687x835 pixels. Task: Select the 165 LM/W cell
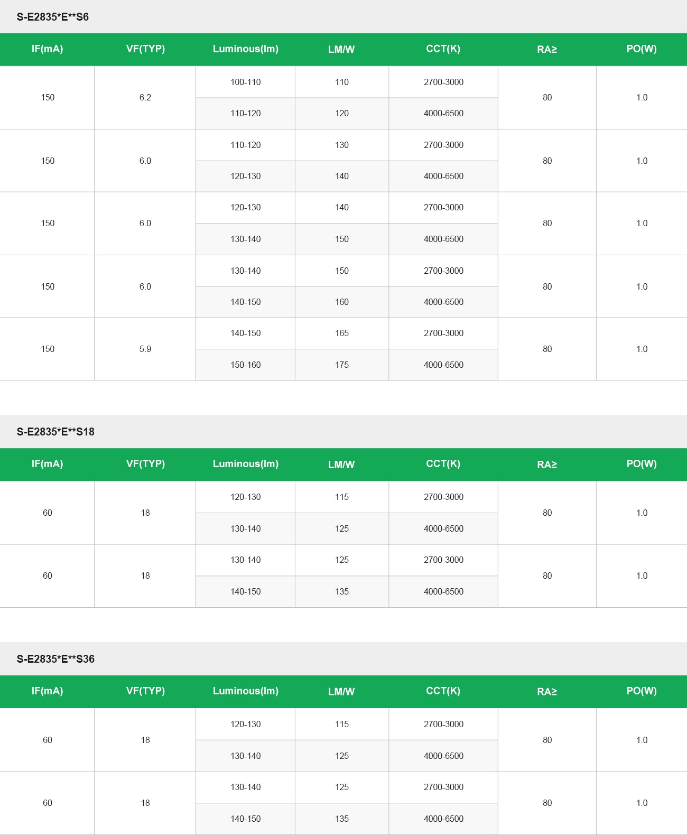tap(342, 333)
